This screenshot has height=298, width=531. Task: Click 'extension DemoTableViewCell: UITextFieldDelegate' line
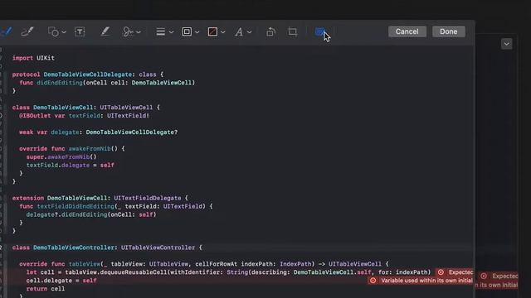[100, 198]
